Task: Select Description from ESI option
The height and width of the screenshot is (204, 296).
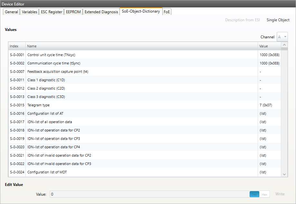Action: (242, 20)
